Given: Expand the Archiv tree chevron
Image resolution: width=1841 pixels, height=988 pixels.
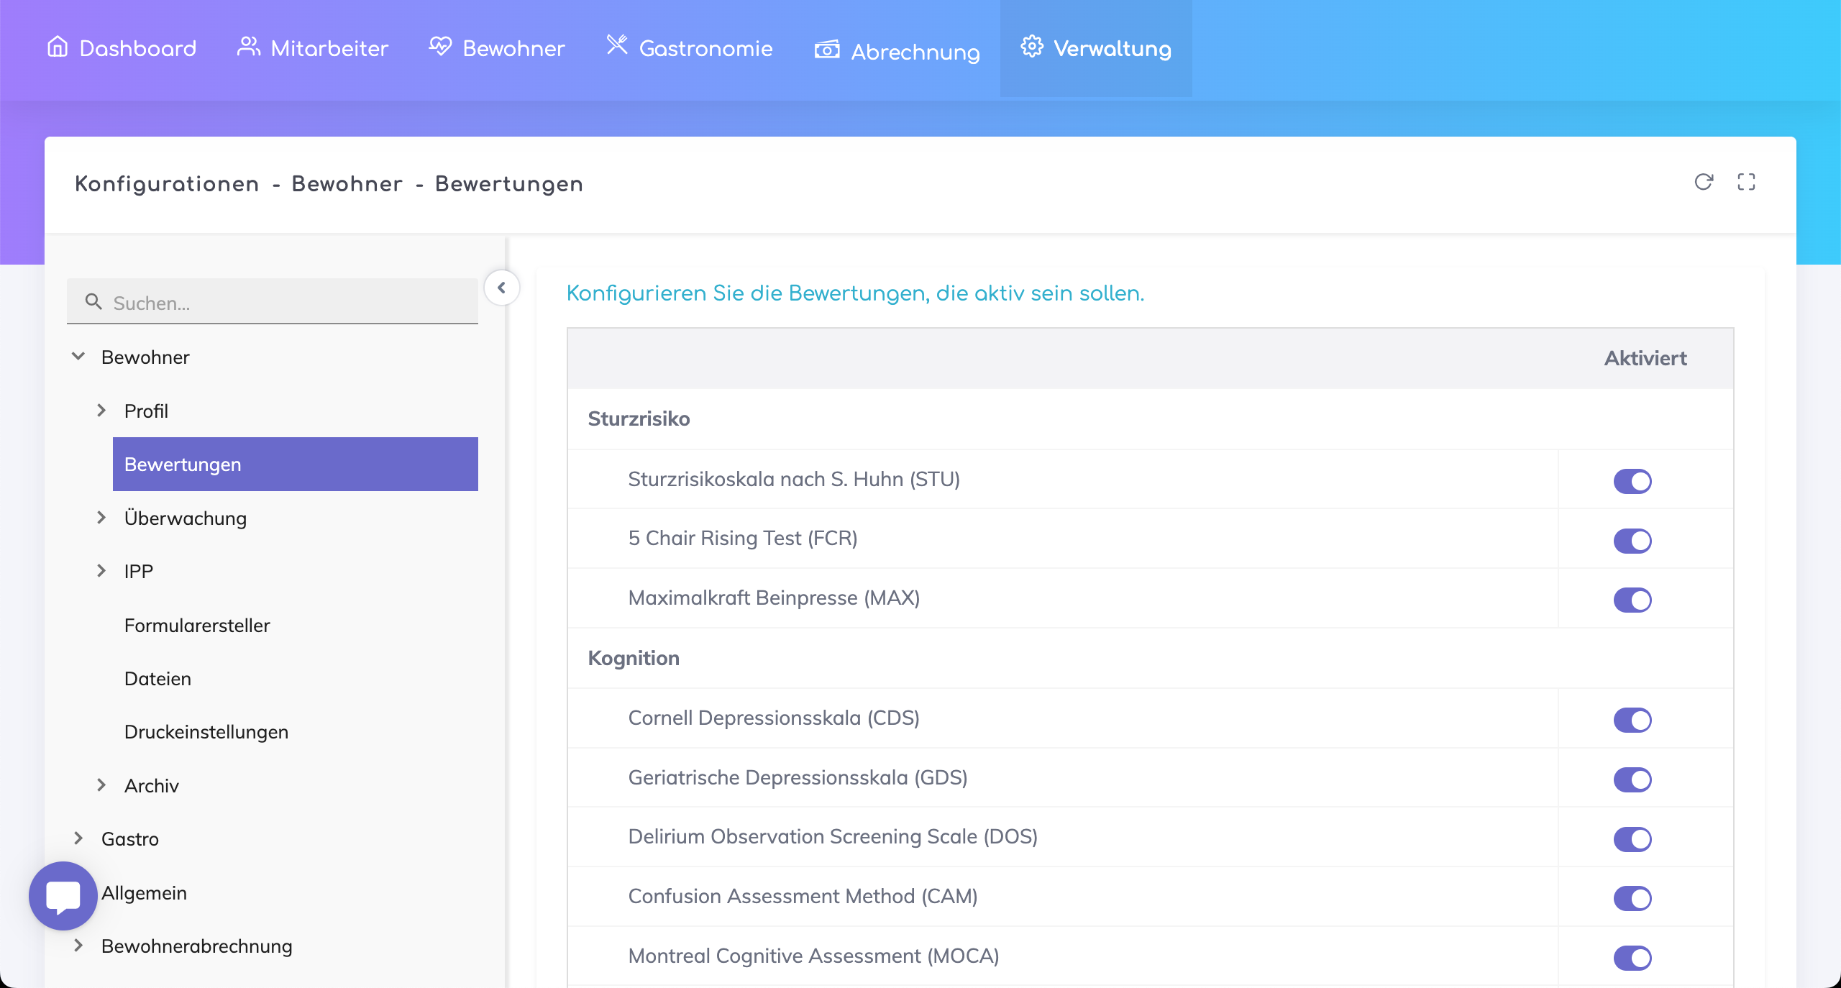Looking at the screenshot, I should (x=101, y=785).
